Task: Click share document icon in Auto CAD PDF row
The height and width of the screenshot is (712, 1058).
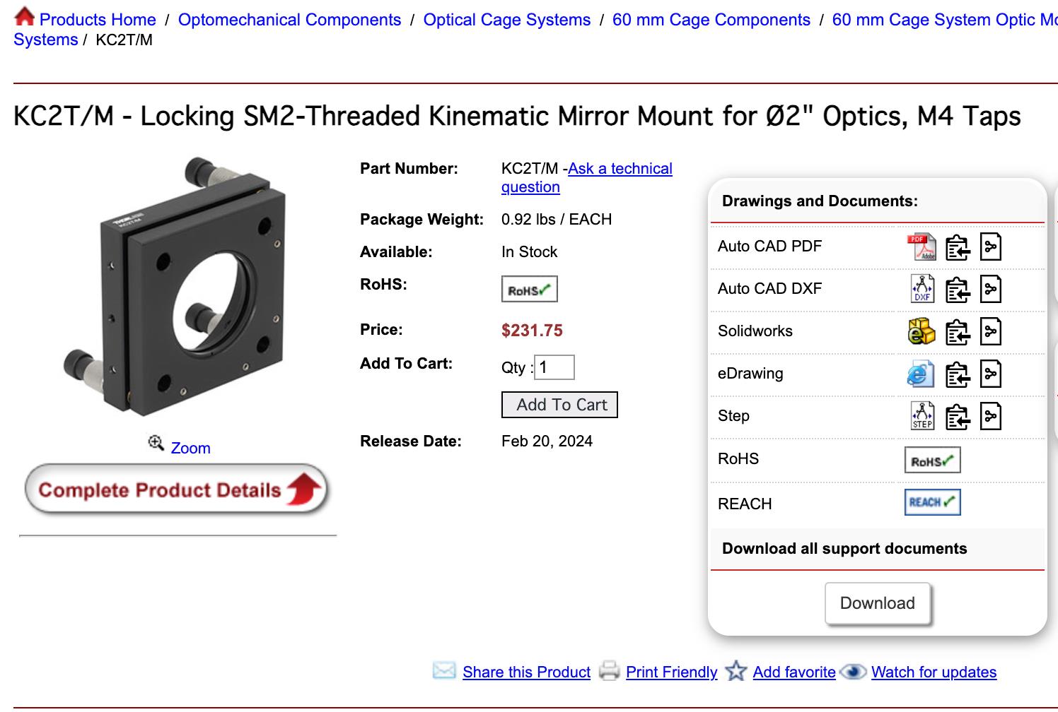Action: pos(991,247)
